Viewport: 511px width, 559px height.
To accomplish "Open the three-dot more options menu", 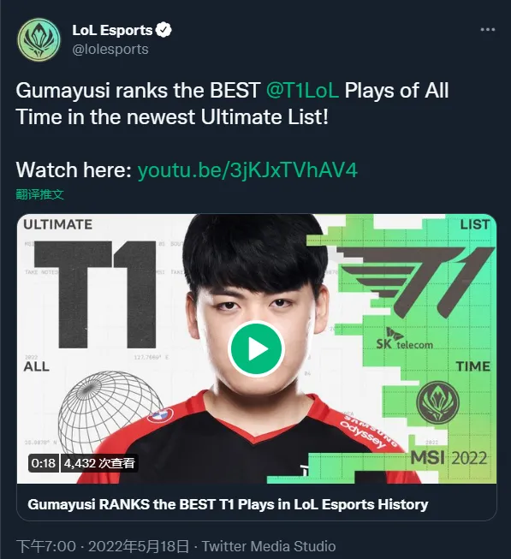I will (488, 30).
